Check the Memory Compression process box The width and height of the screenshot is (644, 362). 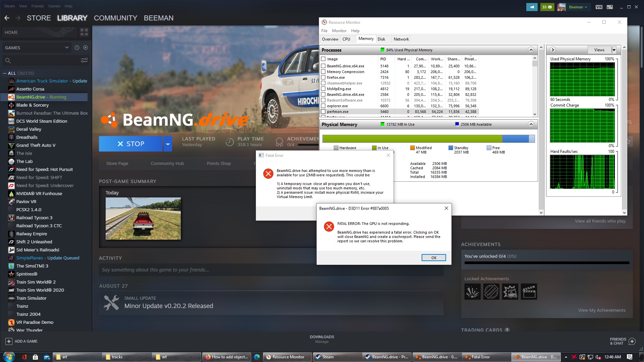tap(323, 72)
